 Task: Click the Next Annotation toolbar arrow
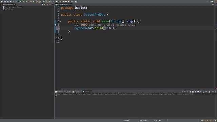pyautogui.click(x=57, y=1)
